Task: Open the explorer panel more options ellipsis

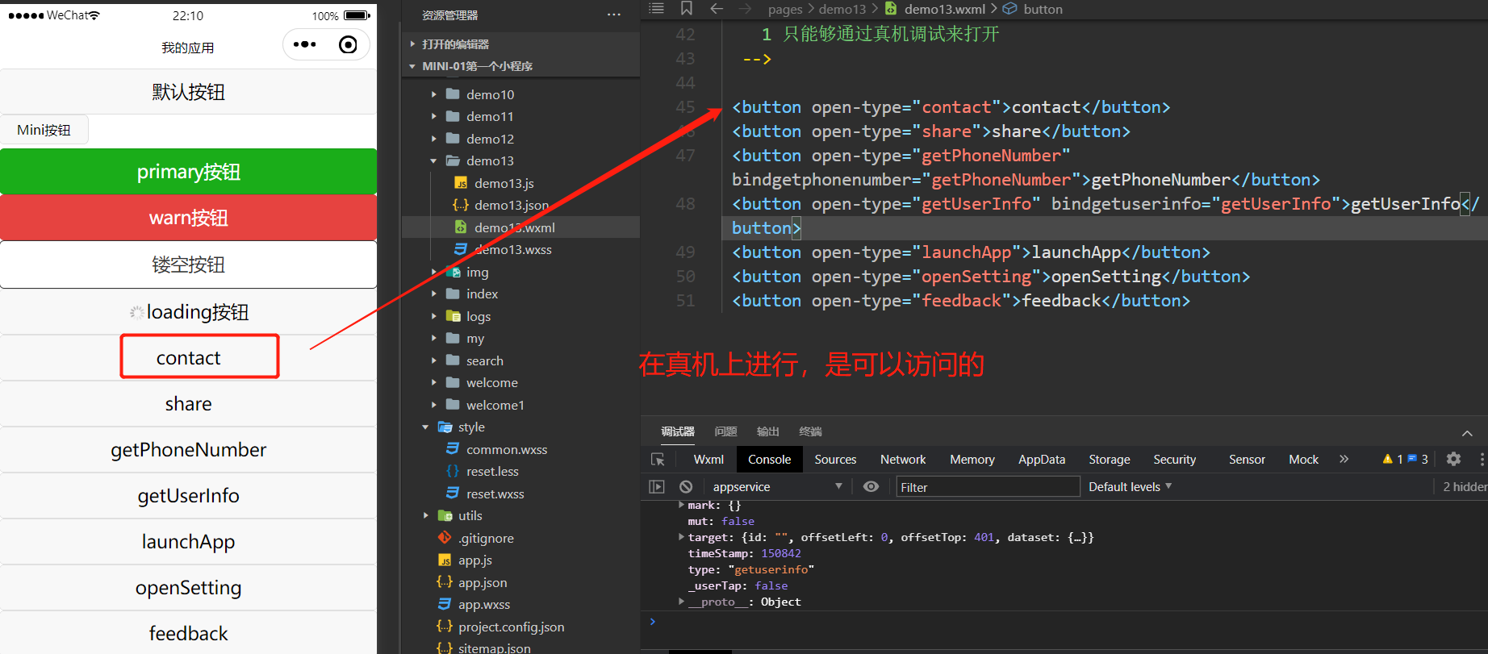Action: click(x=614, y=15)
